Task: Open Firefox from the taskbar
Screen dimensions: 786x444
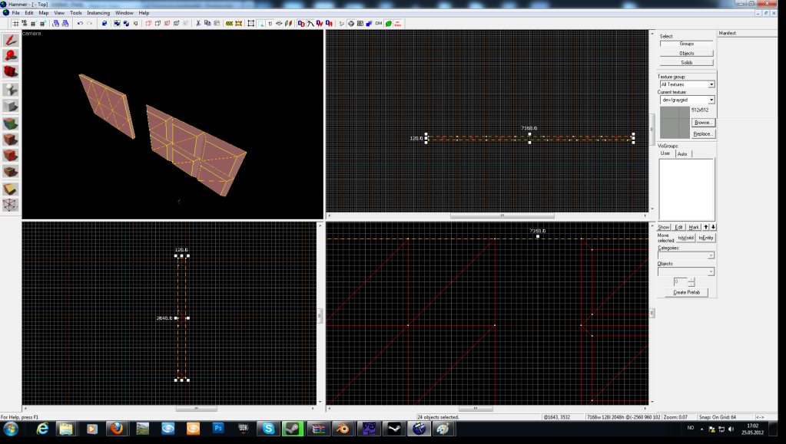Action: (116, 429)
